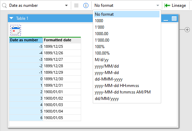
Task: Select the 1000 number format
Action: point(127,21)
